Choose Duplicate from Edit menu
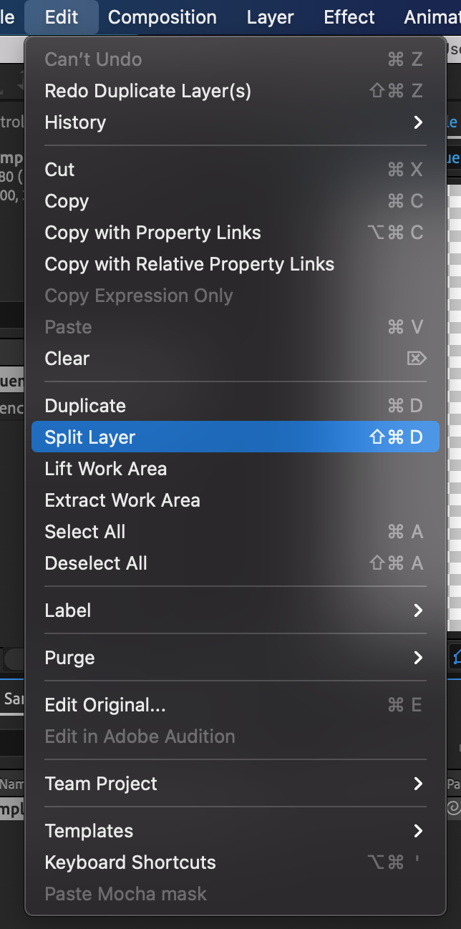Screen dimensions: 461x929 [x=235, y=406]
